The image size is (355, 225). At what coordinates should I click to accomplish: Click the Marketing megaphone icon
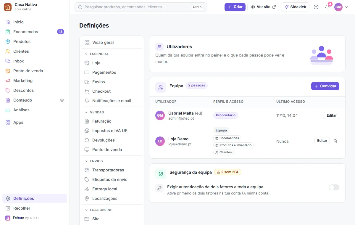pyautogui.click(x=8, y=81)
